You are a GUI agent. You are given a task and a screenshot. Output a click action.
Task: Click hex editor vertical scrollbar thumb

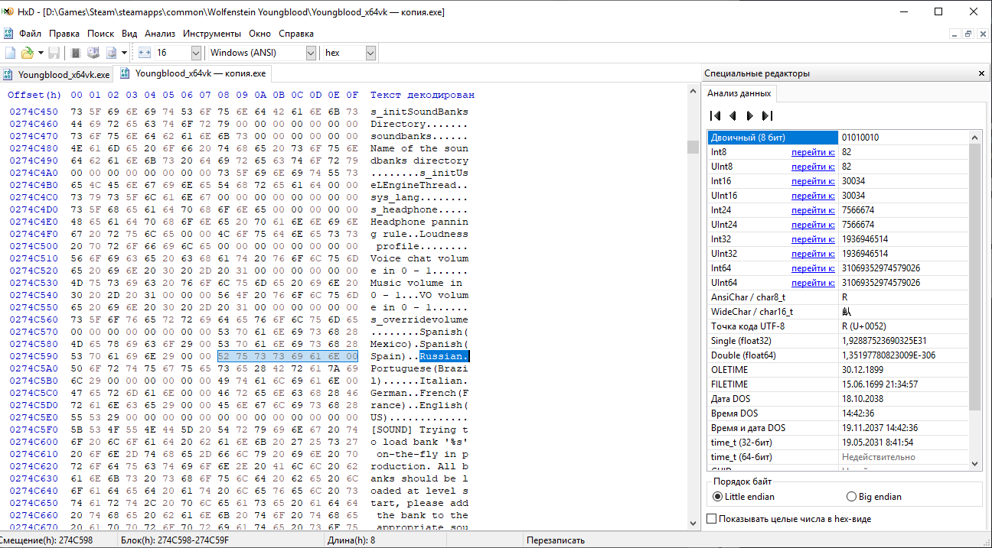(x=693, y=147)
